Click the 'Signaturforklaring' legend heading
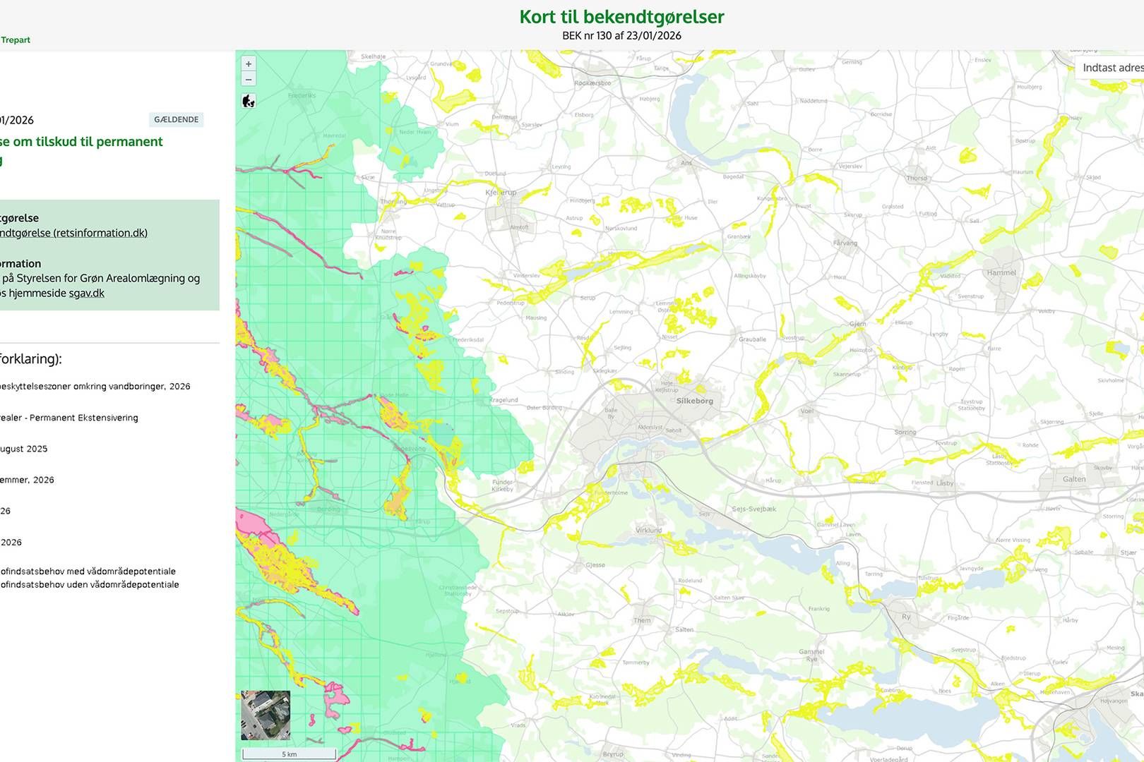Screen dimensions: 1144x762 click(x=30, y=358)
